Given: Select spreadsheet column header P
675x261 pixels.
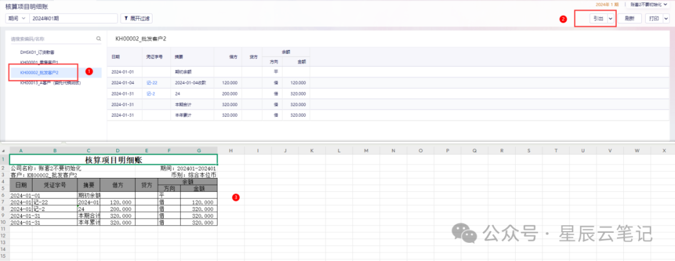Looking at the screenshot, I should pos(447,150).
